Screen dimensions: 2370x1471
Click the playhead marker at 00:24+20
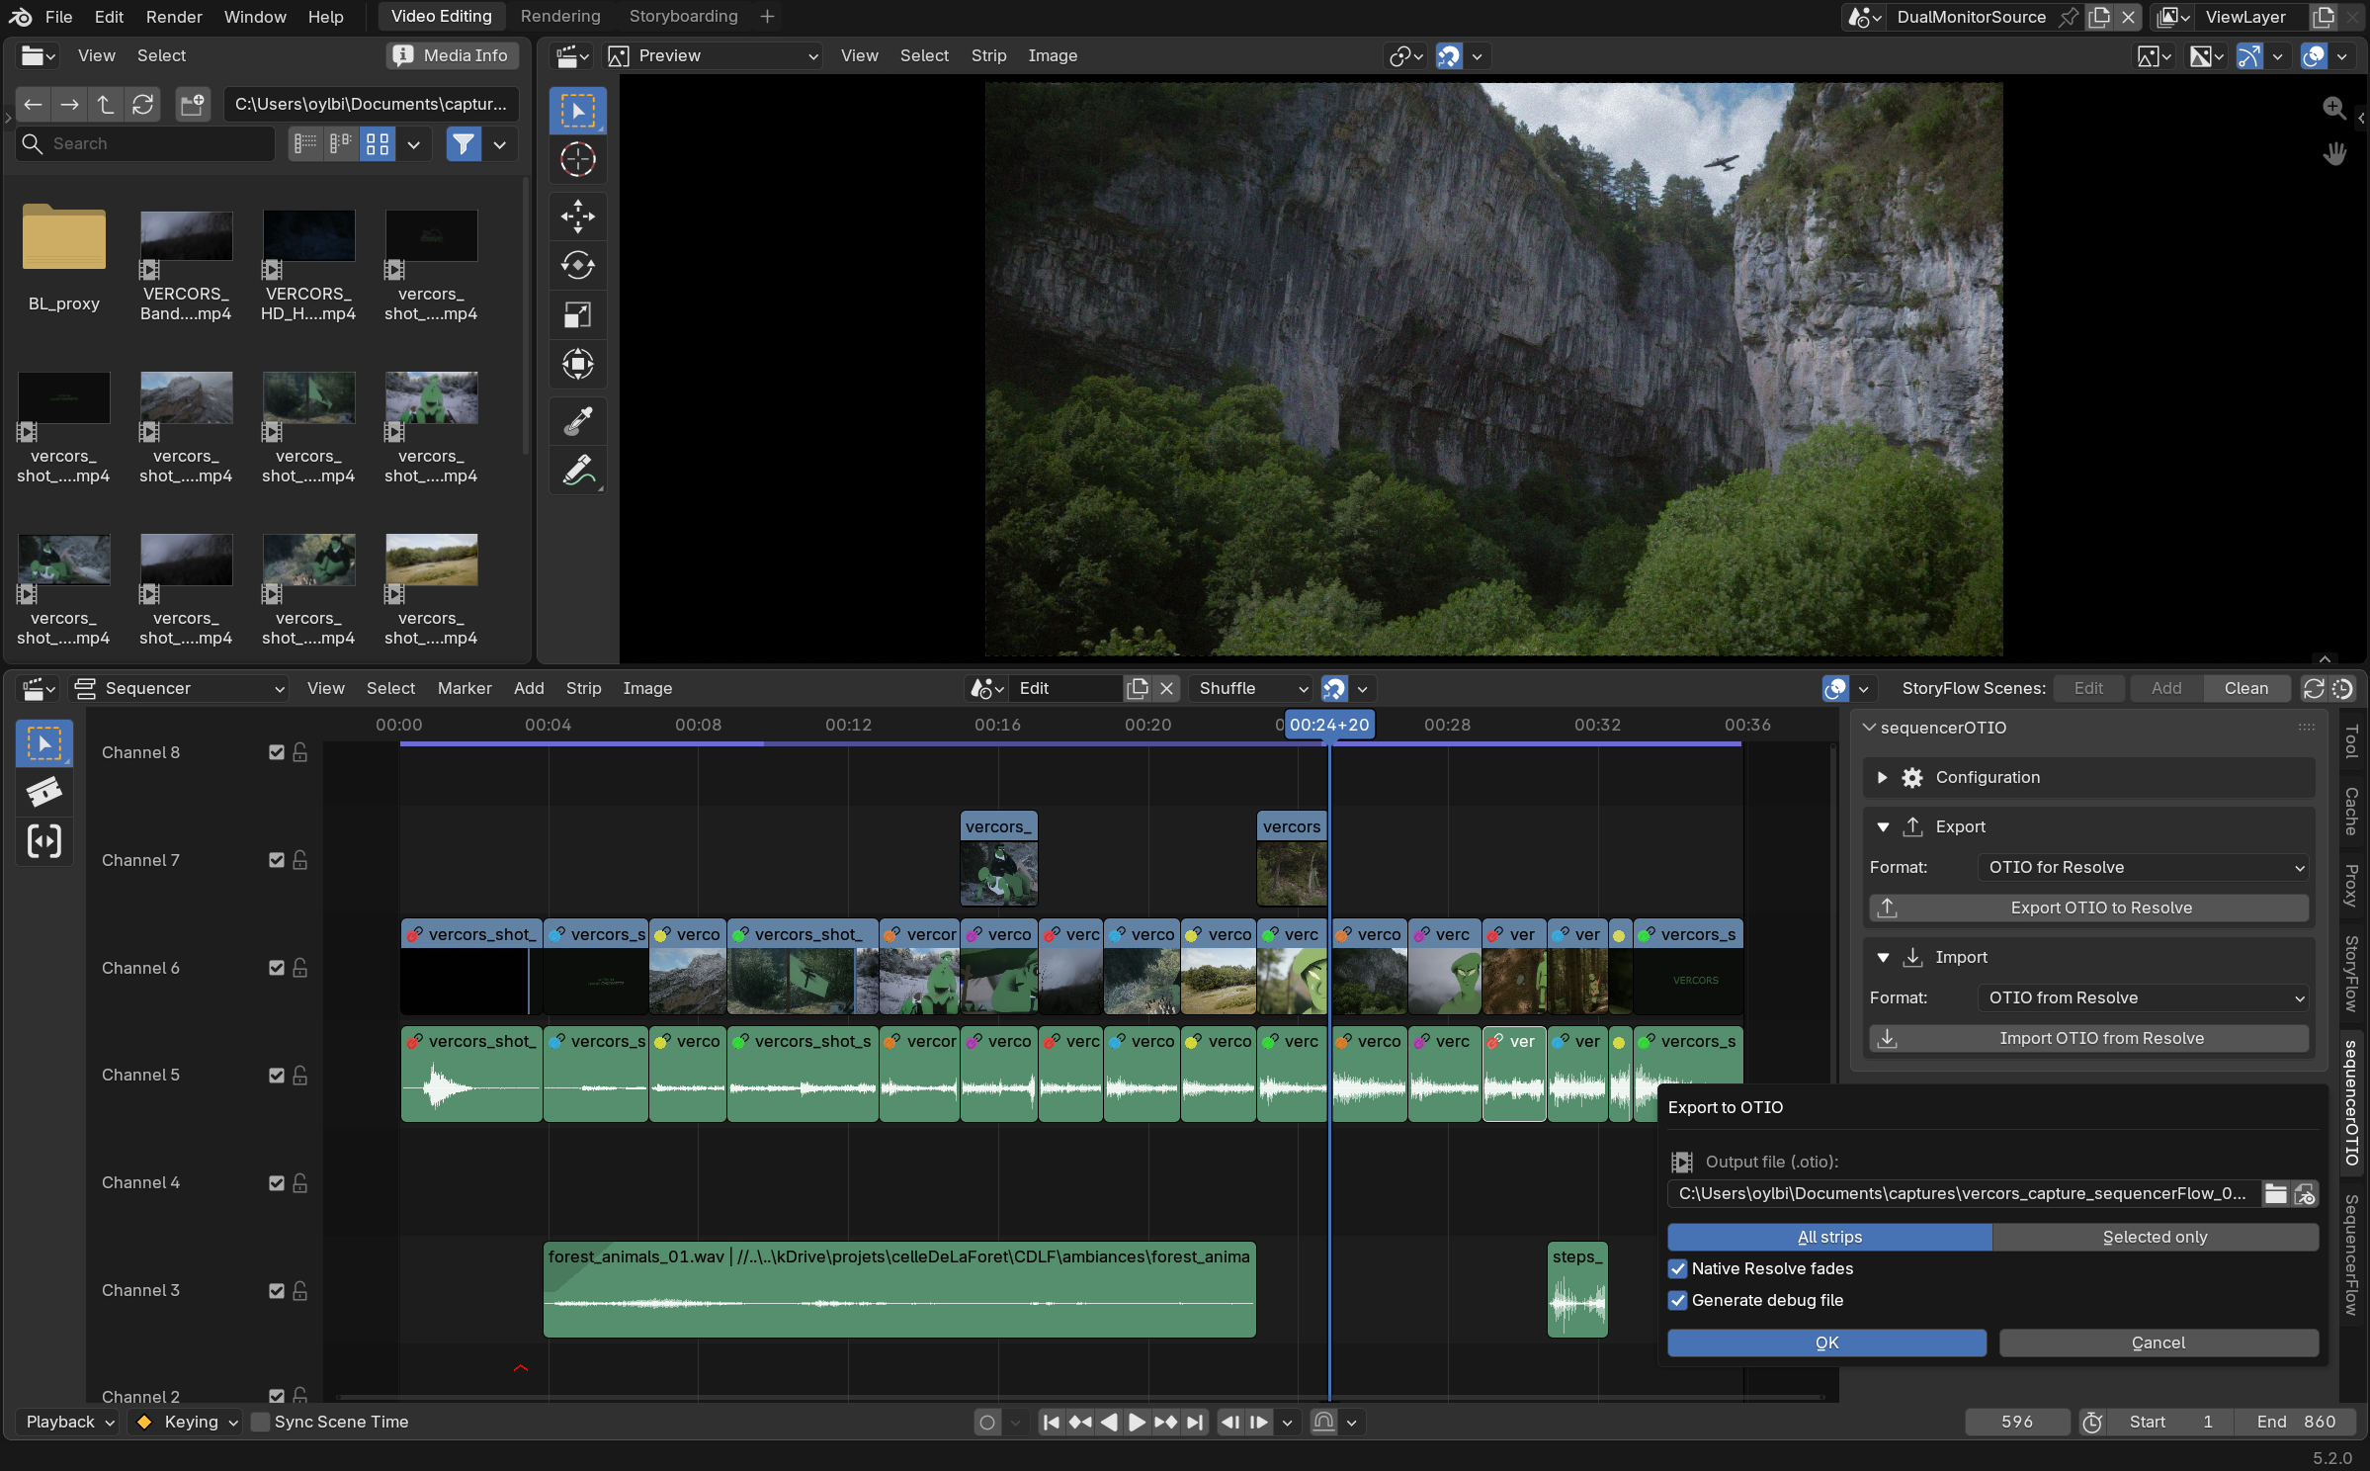pyautogui.click(x=1329, y=725)
